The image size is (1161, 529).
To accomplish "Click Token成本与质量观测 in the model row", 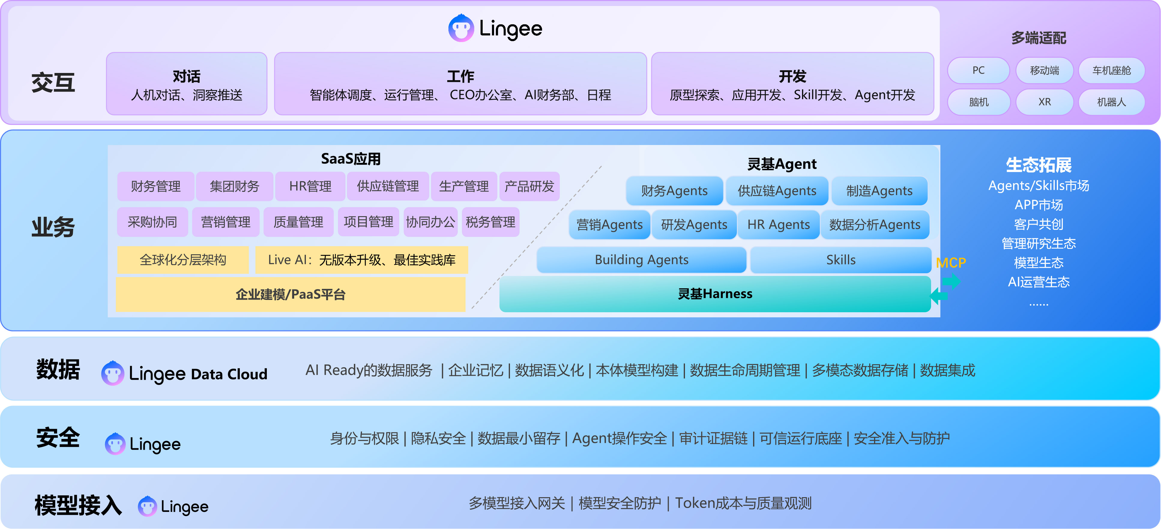I will pyautogui.click(x=743, y=503).
